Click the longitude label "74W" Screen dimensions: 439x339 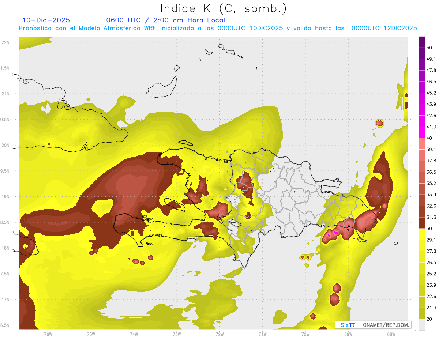tap(134, 334)
